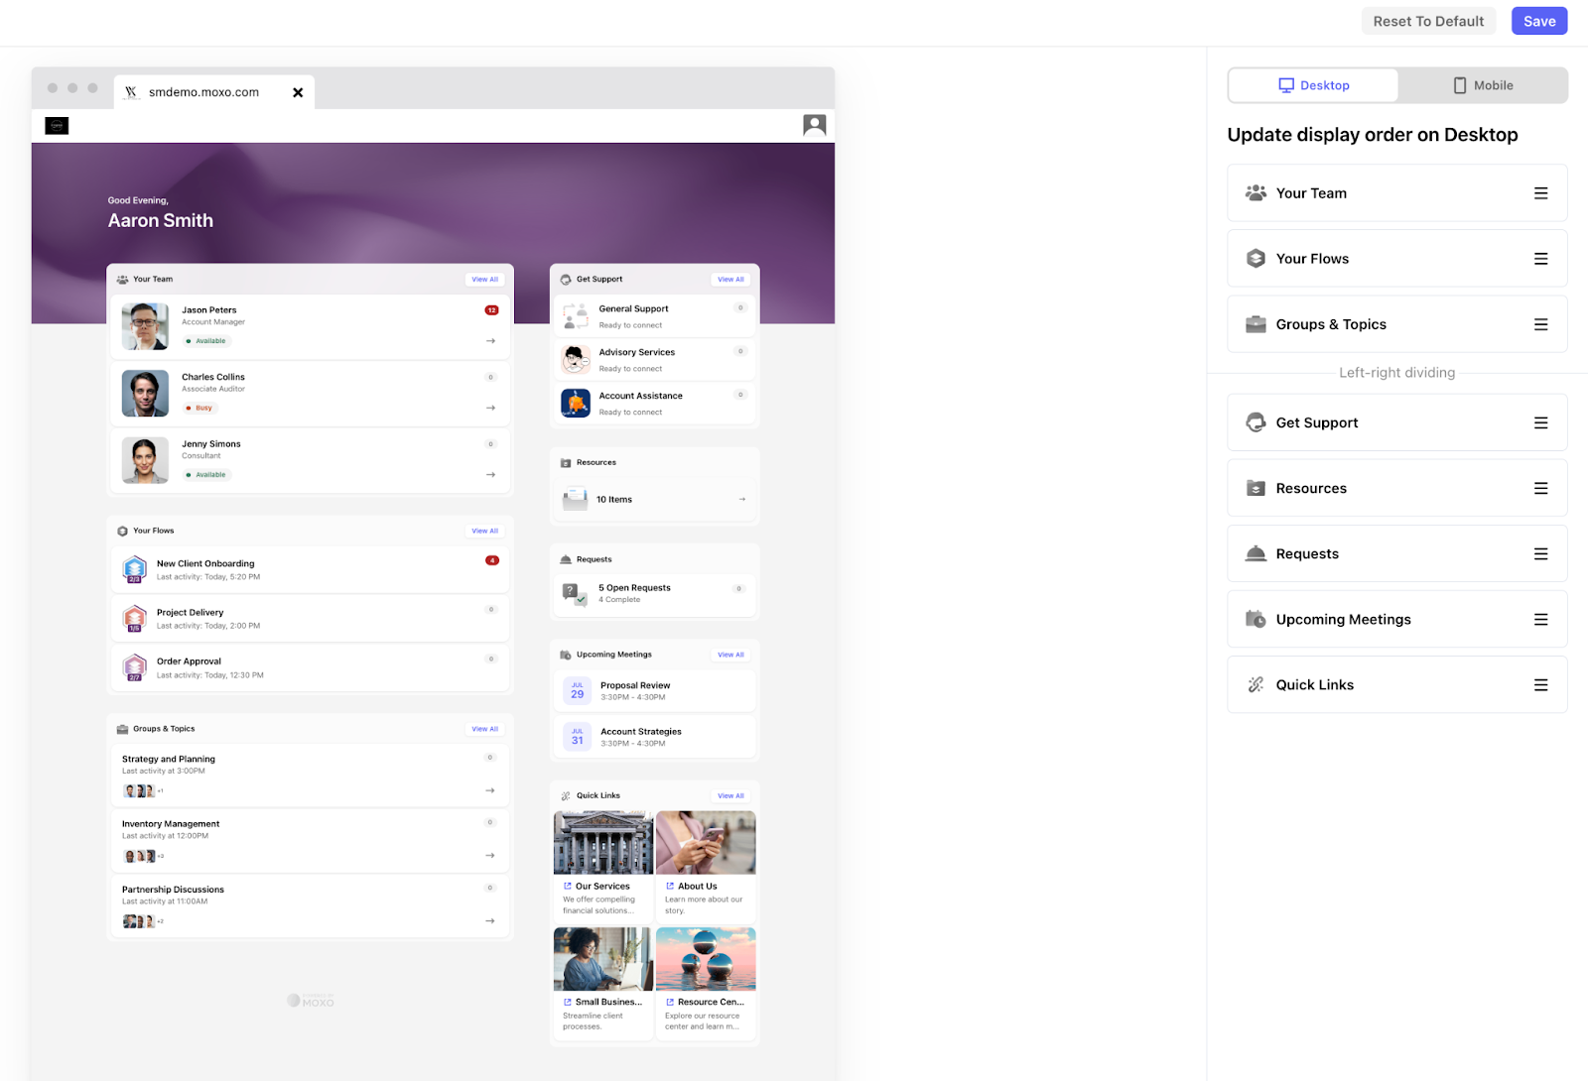Click View All in Upcoming Meetings card
Image resolution: width=1588 pixels, height=1081 pixels.
point(731,655)
